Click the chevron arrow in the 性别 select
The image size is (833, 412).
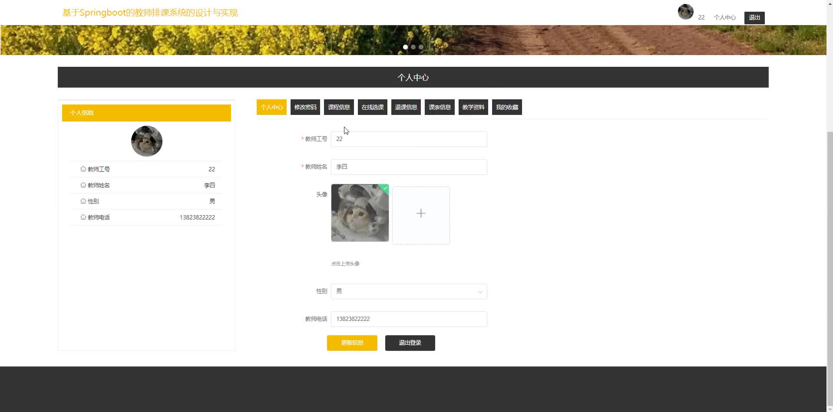[480, 292]
